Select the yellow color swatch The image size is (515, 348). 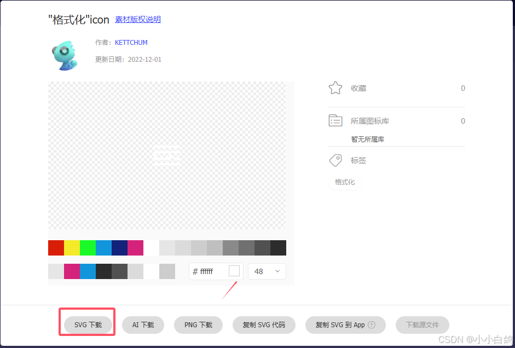[72, 248]
